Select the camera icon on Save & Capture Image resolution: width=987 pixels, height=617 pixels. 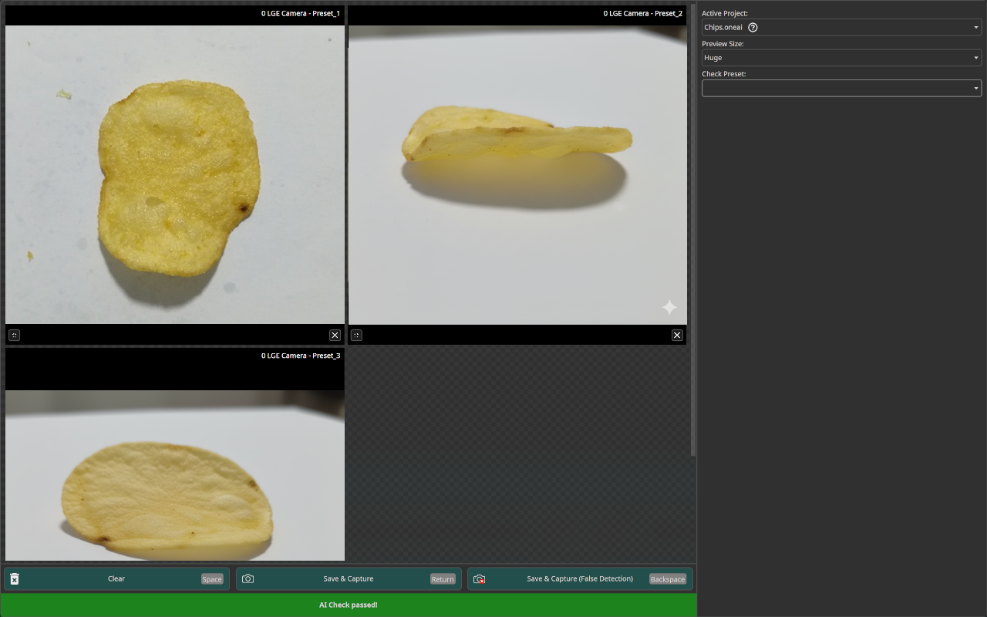click(248, 578)
